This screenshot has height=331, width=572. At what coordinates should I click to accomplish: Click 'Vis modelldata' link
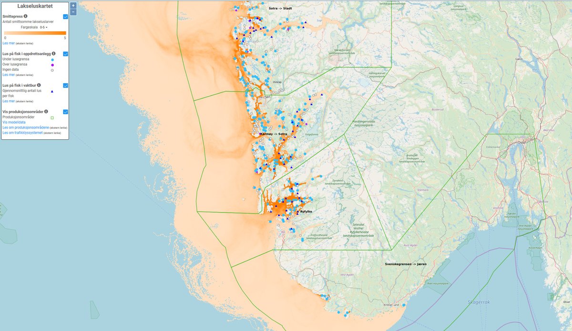[14, 122]
